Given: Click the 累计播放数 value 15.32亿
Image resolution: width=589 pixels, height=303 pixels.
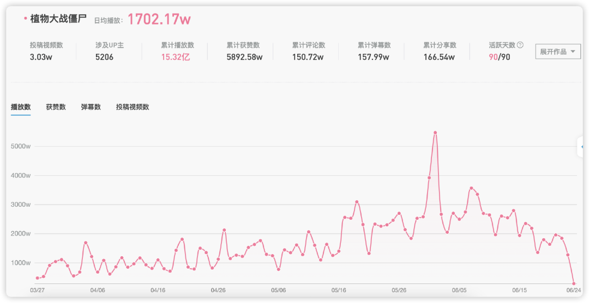Looking at the screenshot, I should [x=176, y=57].
